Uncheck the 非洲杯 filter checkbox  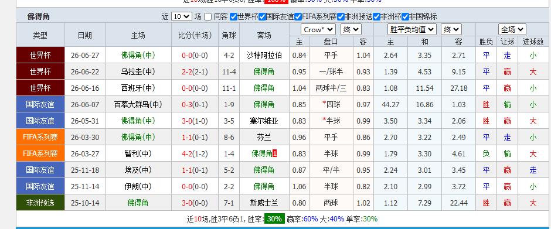[377, 16]
